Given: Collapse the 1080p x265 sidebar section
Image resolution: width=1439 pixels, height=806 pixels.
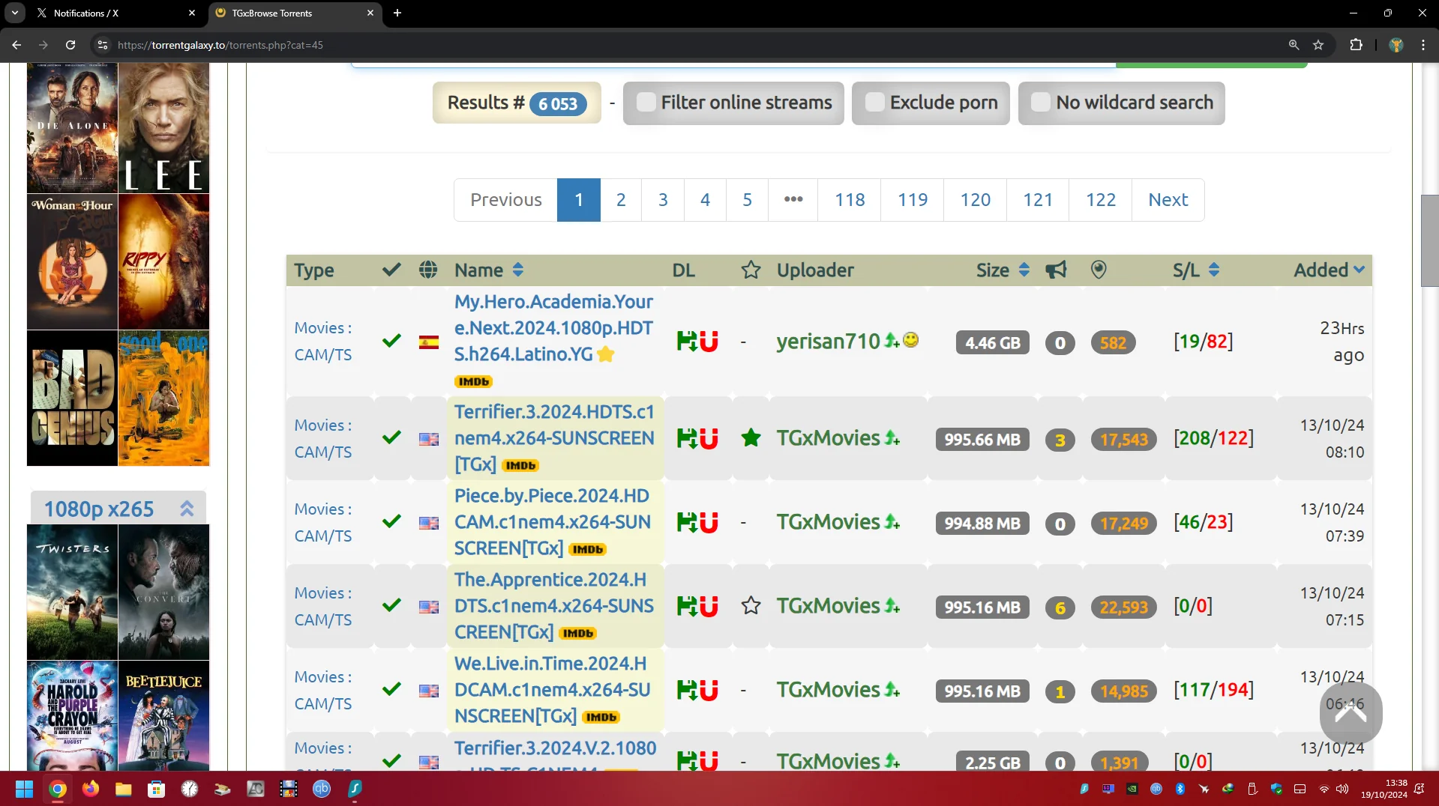Looking at the screenshot, I should coord(187,509).
